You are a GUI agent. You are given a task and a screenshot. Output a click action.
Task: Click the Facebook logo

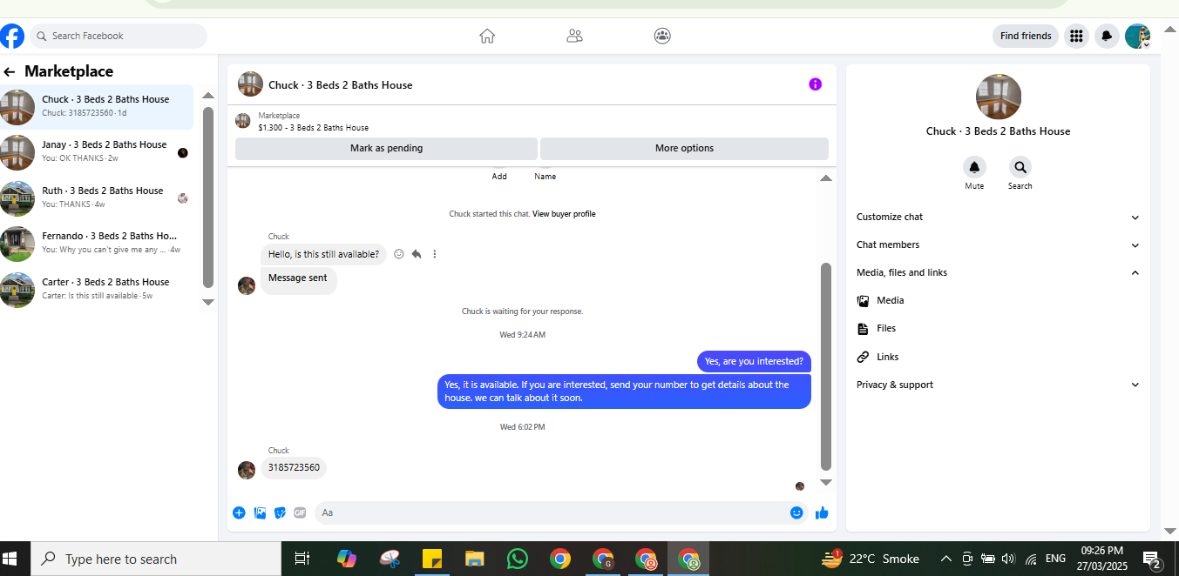tap(12, 36)
